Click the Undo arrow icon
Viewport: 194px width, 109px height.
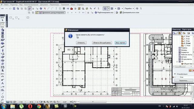[2, 9]
